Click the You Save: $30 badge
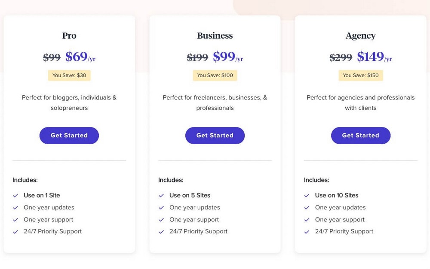The width and height of the screenshot is (430, 269). [x=69, y=76]
